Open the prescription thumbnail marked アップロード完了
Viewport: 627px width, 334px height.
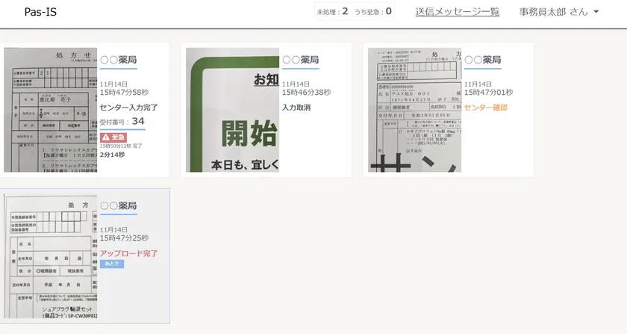tap(51, 256)
